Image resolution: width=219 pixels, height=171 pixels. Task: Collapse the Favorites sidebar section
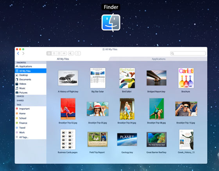(21, 63)
